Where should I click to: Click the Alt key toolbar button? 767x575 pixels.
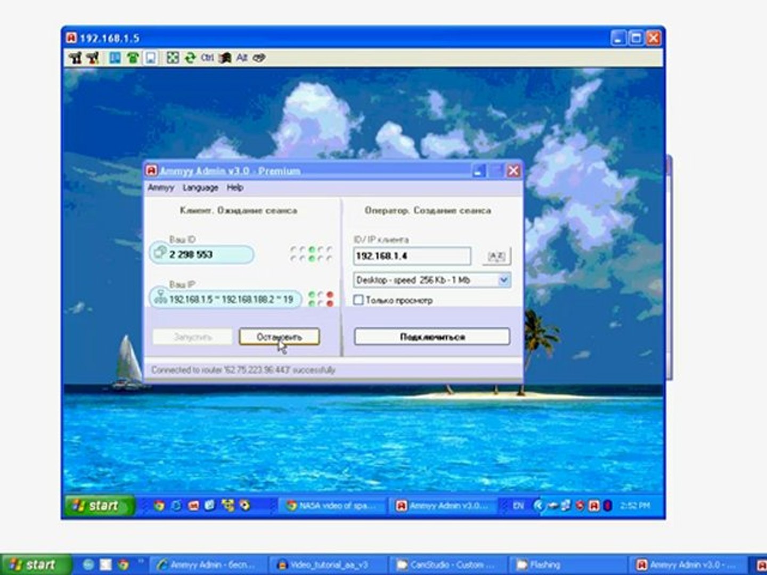tap(242, 57)
